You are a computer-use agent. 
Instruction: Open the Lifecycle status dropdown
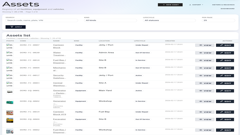click(169, 20)
